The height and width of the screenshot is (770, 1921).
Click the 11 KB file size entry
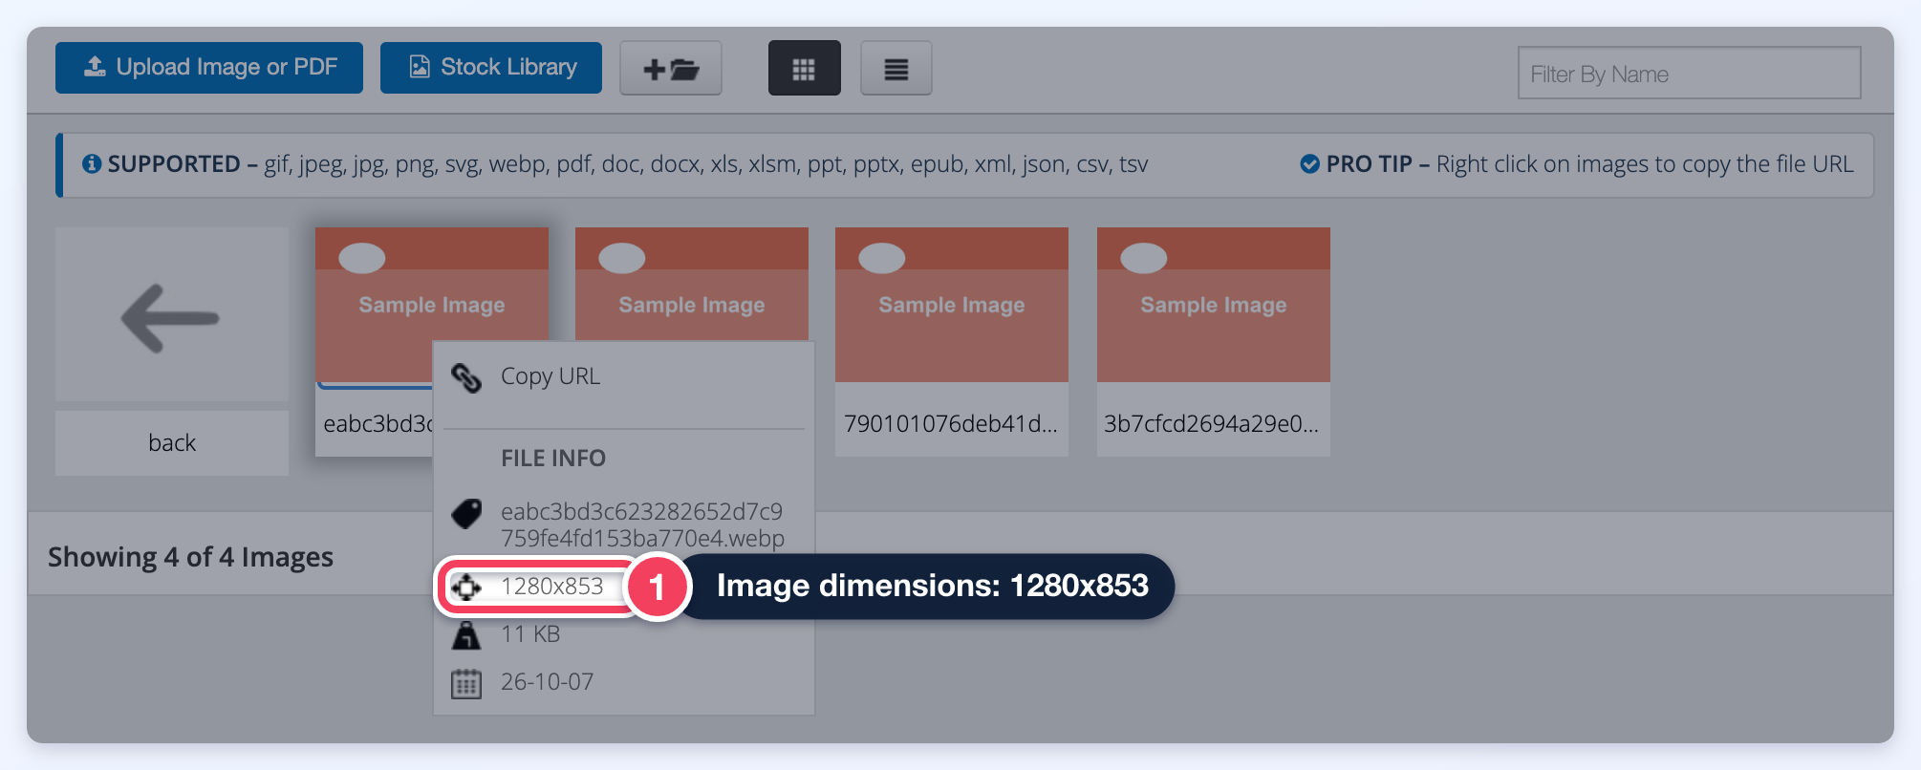coord(530,634)
